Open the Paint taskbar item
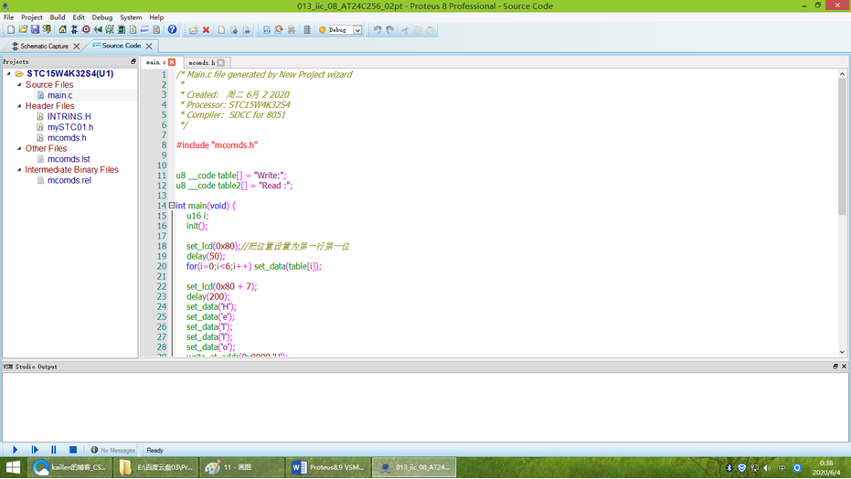The image size is (851, 479). click(241, 467)
